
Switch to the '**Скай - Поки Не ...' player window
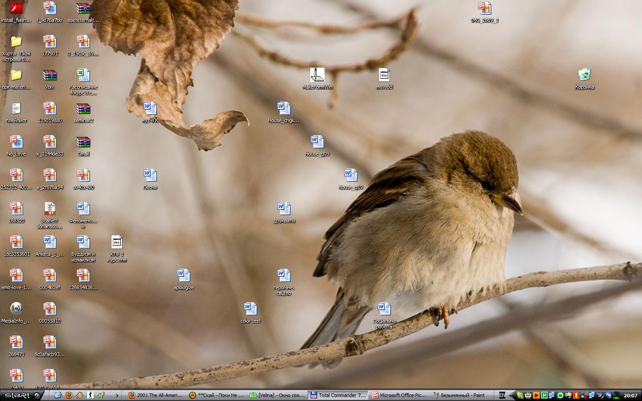coord(216,395)
